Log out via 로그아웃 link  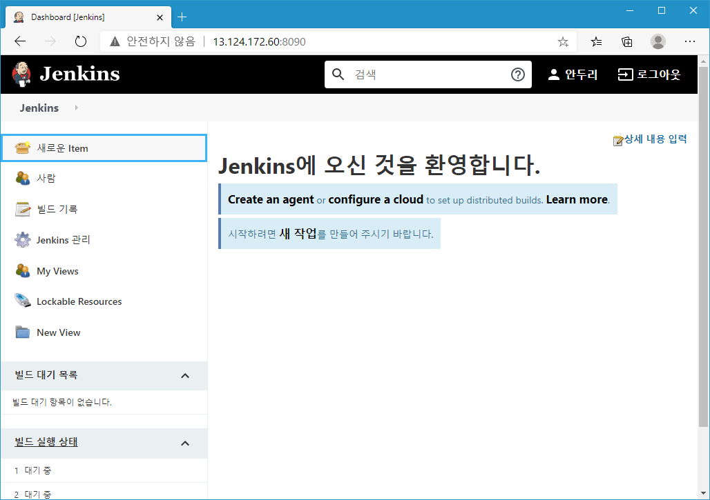pos(649,74)
